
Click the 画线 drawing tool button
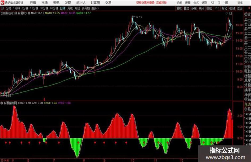pyautogui.click(x=209, y=8)
